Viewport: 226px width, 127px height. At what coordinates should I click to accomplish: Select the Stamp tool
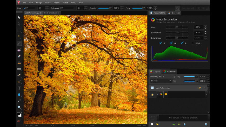pos(19,62)
